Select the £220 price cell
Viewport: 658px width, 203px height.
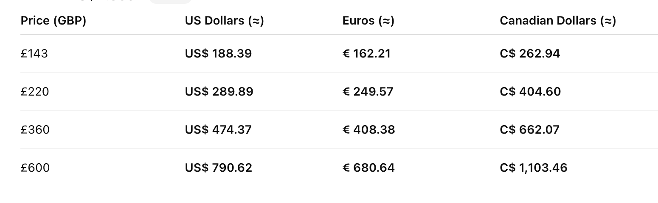[x=35, y=92]
